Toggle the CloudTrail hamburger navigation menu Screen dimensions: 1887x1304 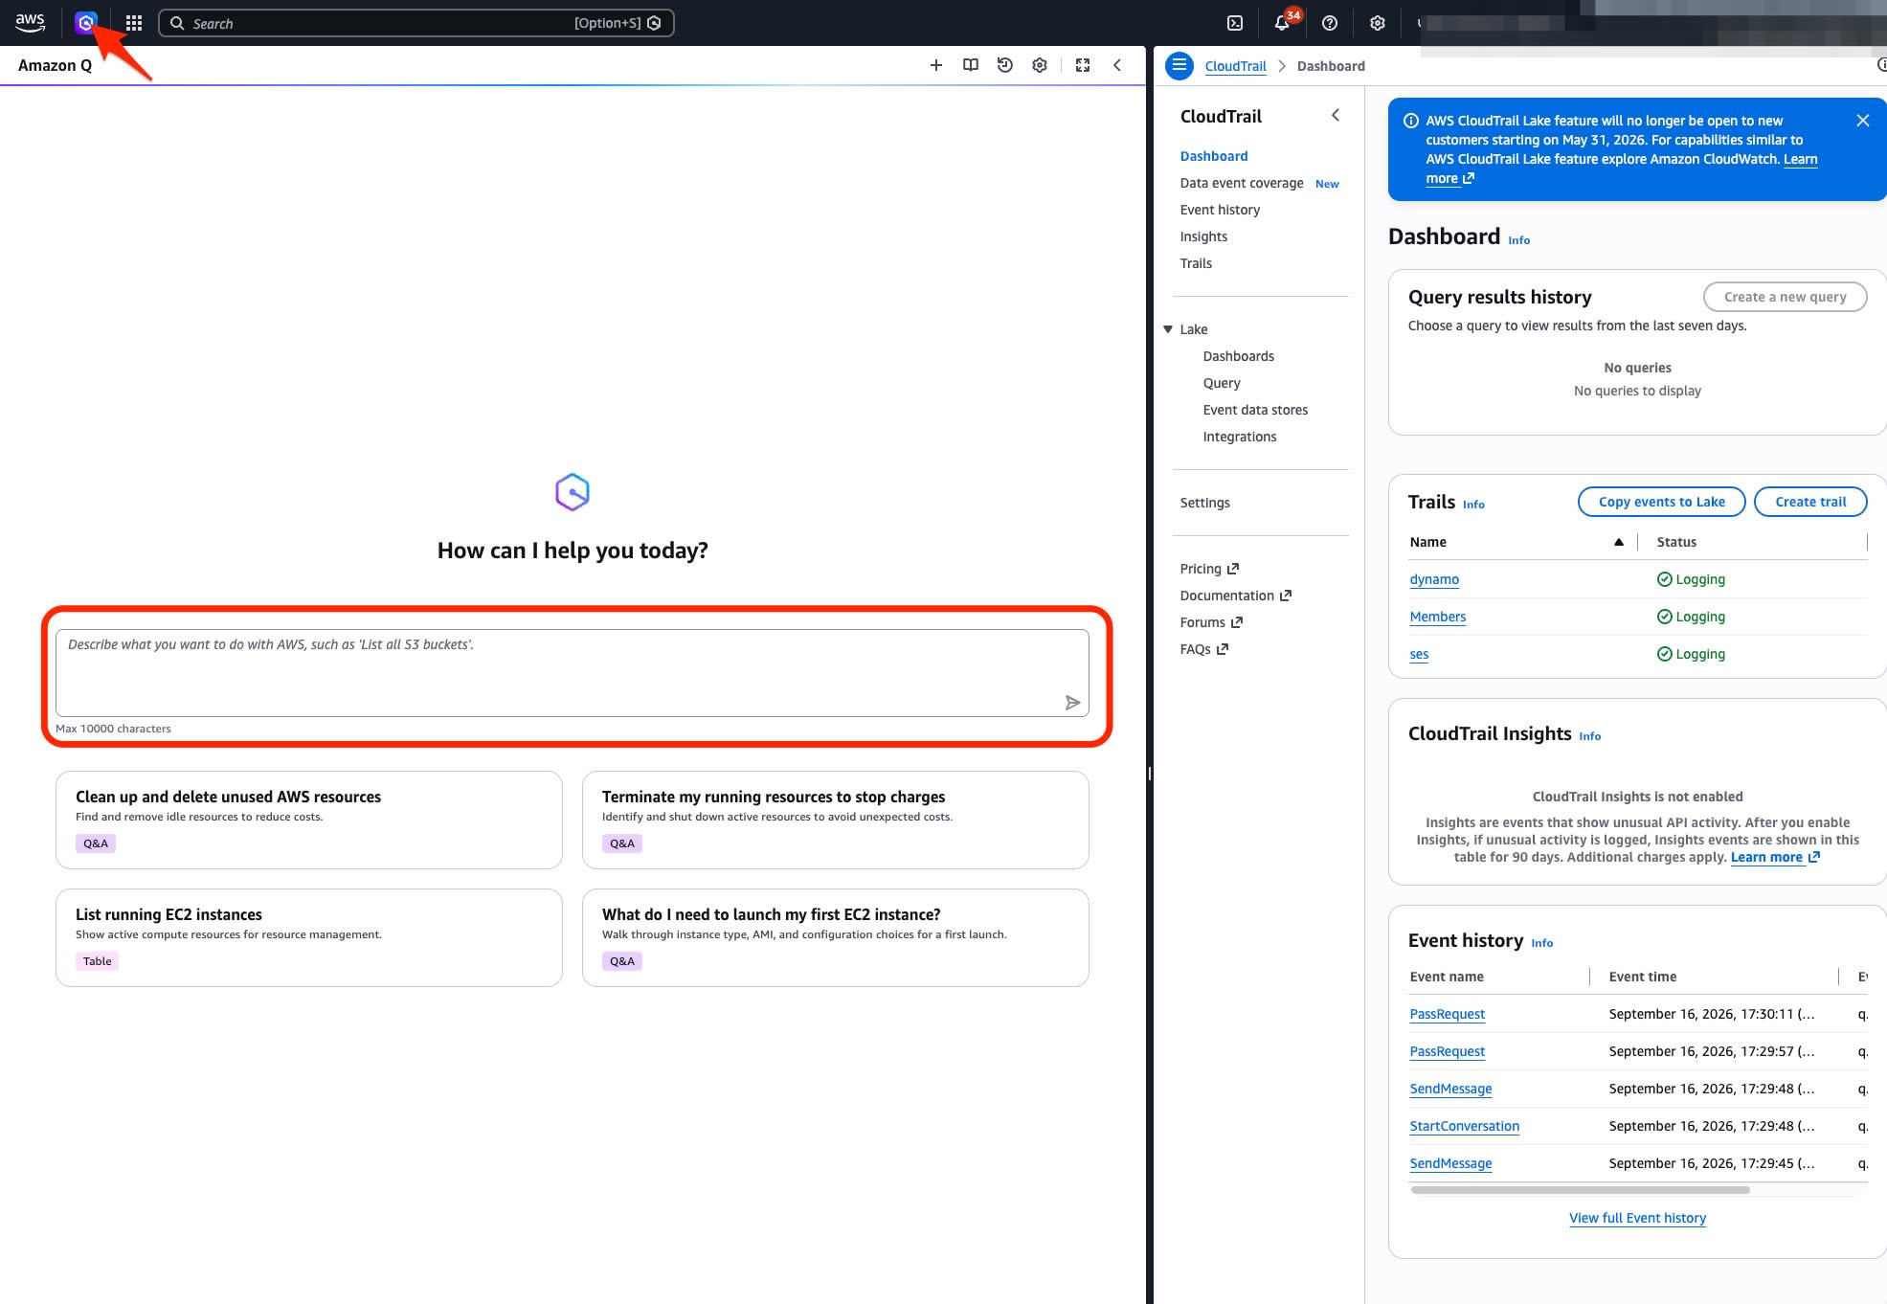tap(1179, 65)
